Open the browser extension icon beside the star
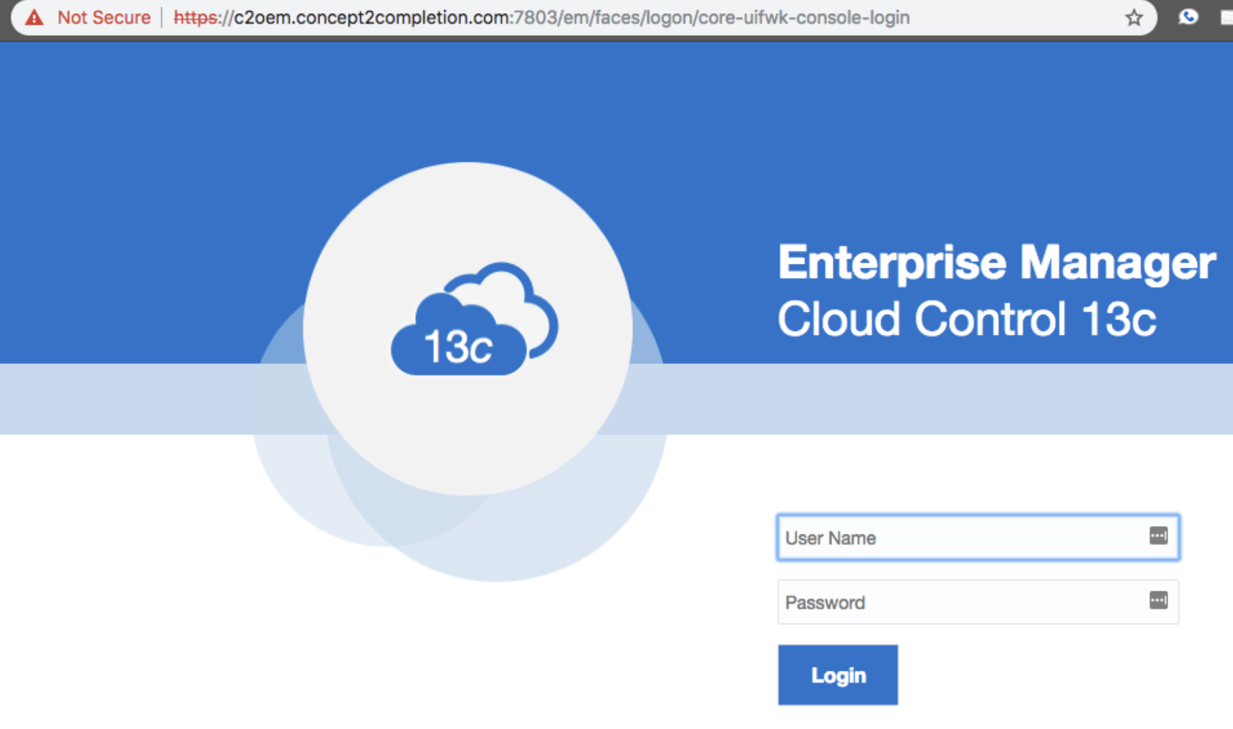Image resolution: width=1233 pixels, height=729 pixels. pos(1188,17)
